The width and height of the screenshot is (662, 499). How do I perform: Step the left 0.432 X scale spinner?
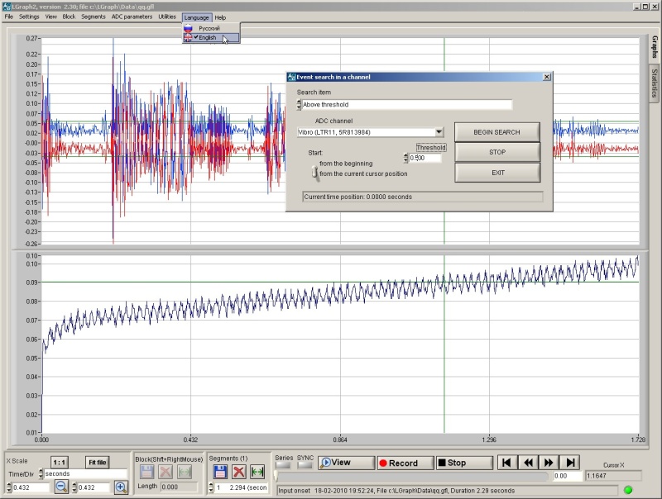[x=9, y=487]
